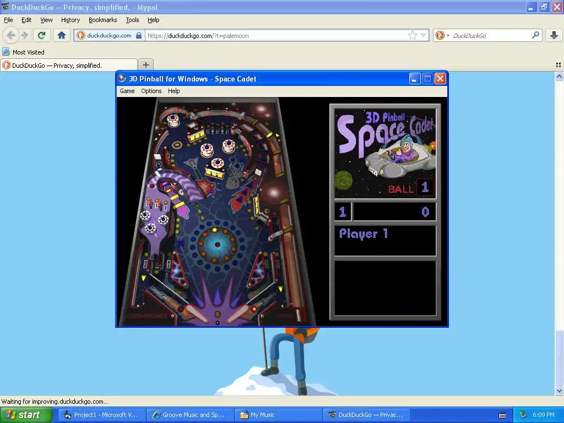Open the Pinball Options menu
The image size is (564, 423).
pyautogui.click(x=151, y=91)
